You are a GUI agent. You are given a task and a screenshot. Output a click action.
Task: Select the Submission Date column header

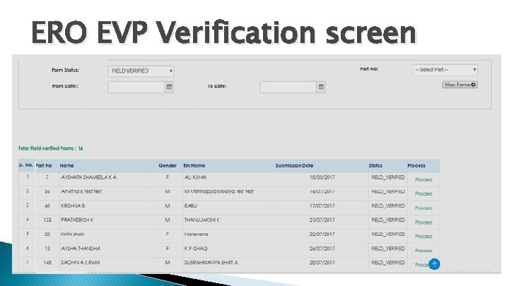[x=294, y=166]
